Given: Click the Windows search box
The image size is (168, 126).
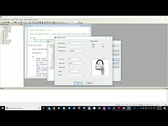Looking at the screenshot, I should click(23, 108).
